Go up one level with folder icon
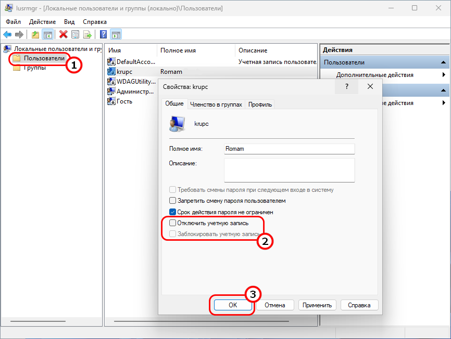 (35, 35)
